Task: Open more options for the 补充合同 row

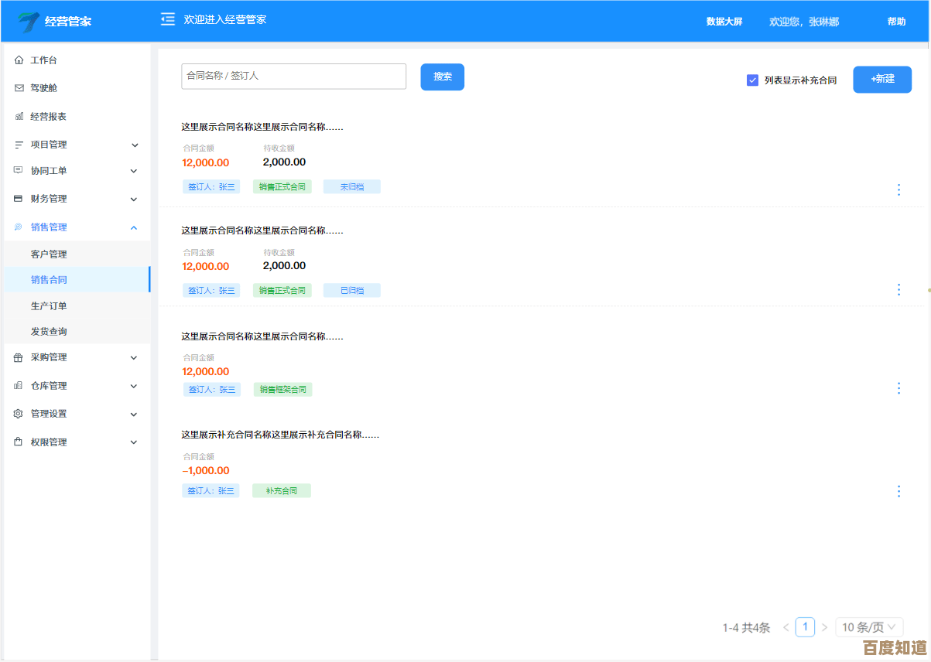Action: pyautogui.click(x=898, y=491)
